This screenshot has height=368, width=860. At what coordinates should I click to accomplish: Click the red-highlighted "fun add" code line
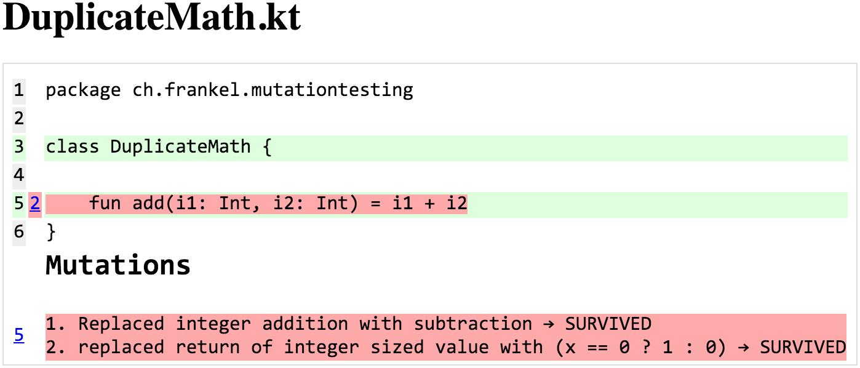click(256, 204)
